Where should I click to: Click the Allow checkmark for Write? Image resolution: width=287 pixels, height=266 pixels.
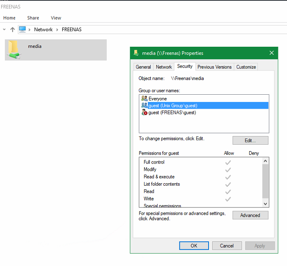click(x=228, y=199)
